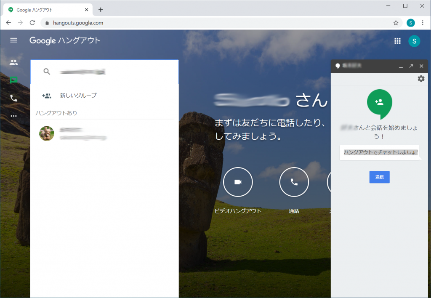Close the Google ハングアウト tab
431x298 pixels.
point(86,10)
